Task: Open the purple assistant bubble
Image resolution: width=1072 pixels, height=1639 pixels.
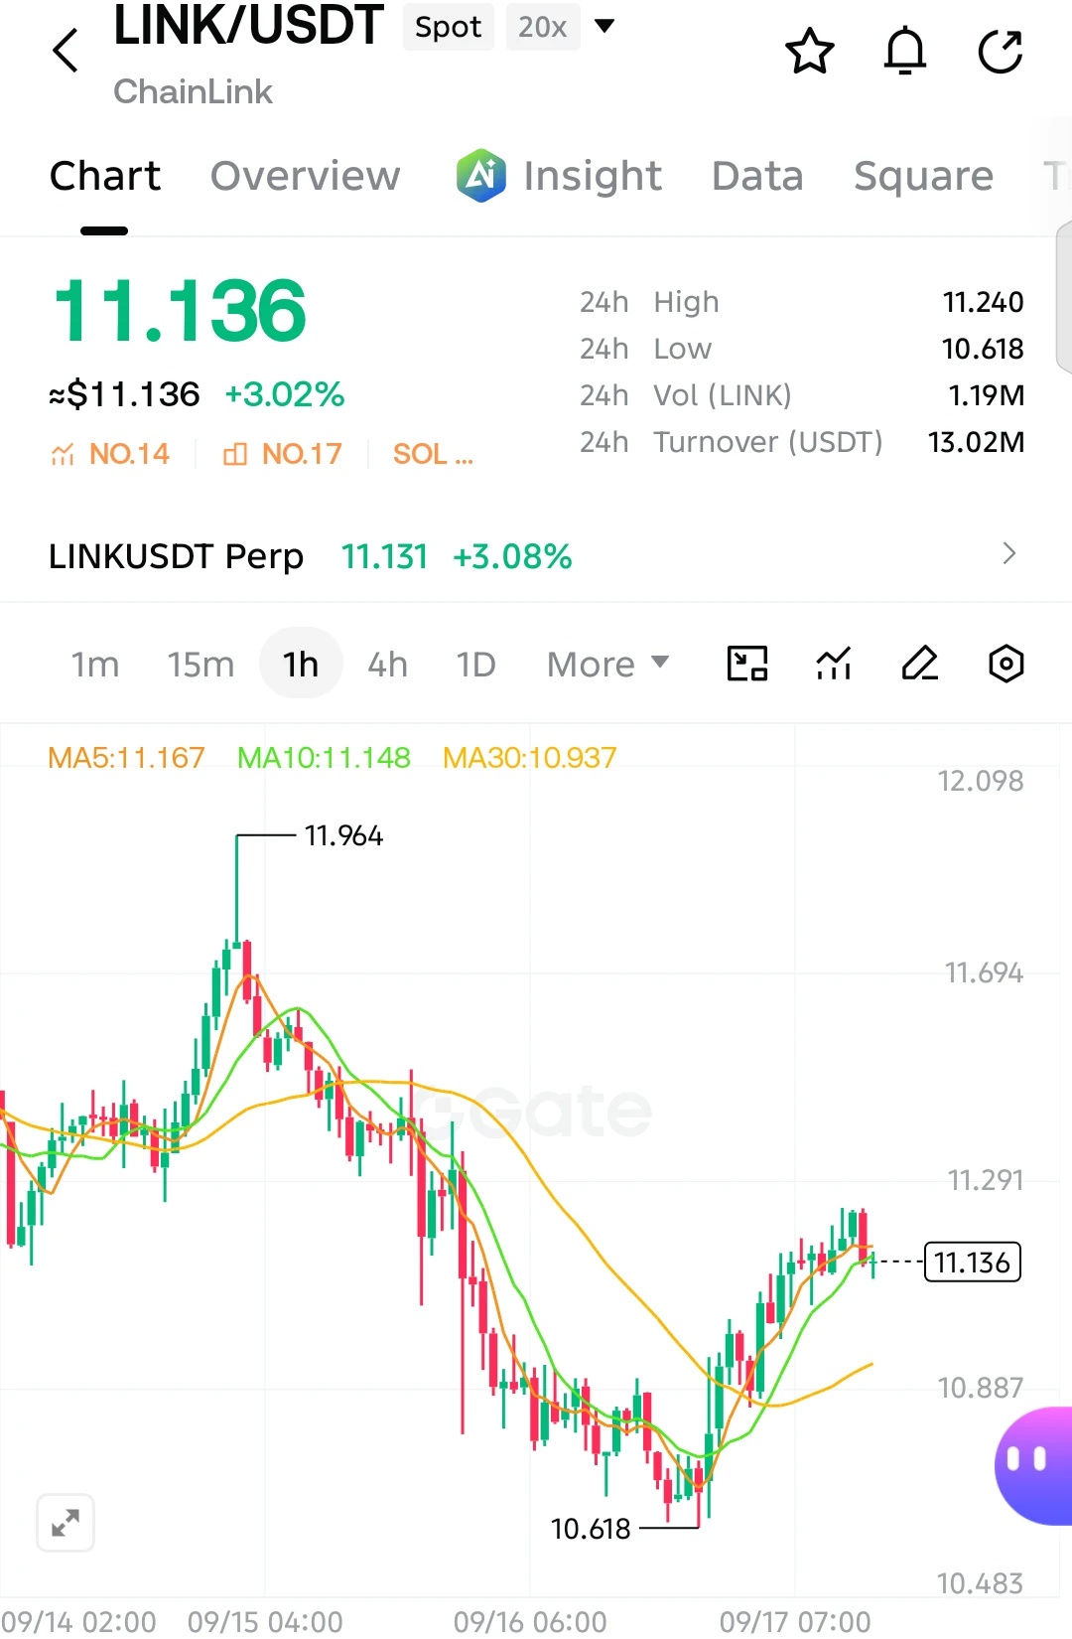Action: point(1034,1465)
